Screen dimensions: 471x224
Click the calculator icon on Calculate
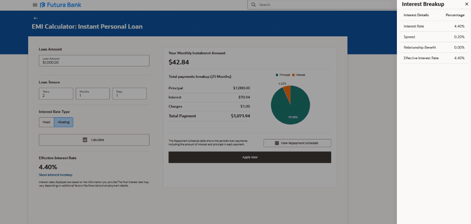click(x=85, y=140)
